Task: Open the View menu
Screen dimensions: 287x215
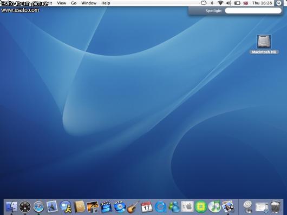Action: click(x=62, y=3)
